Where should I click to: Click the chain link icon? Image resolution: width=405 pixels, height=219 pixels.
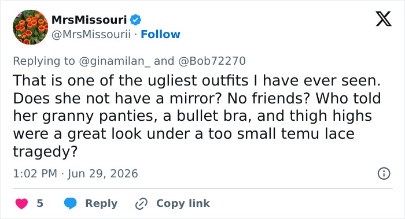[x=141, y=204]
